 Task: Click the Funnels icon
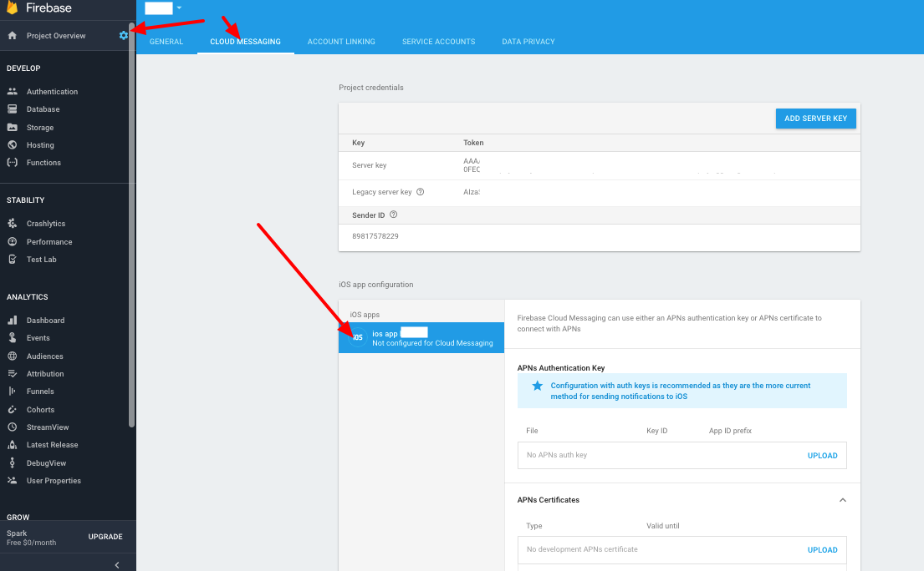(x=12, y=391)
